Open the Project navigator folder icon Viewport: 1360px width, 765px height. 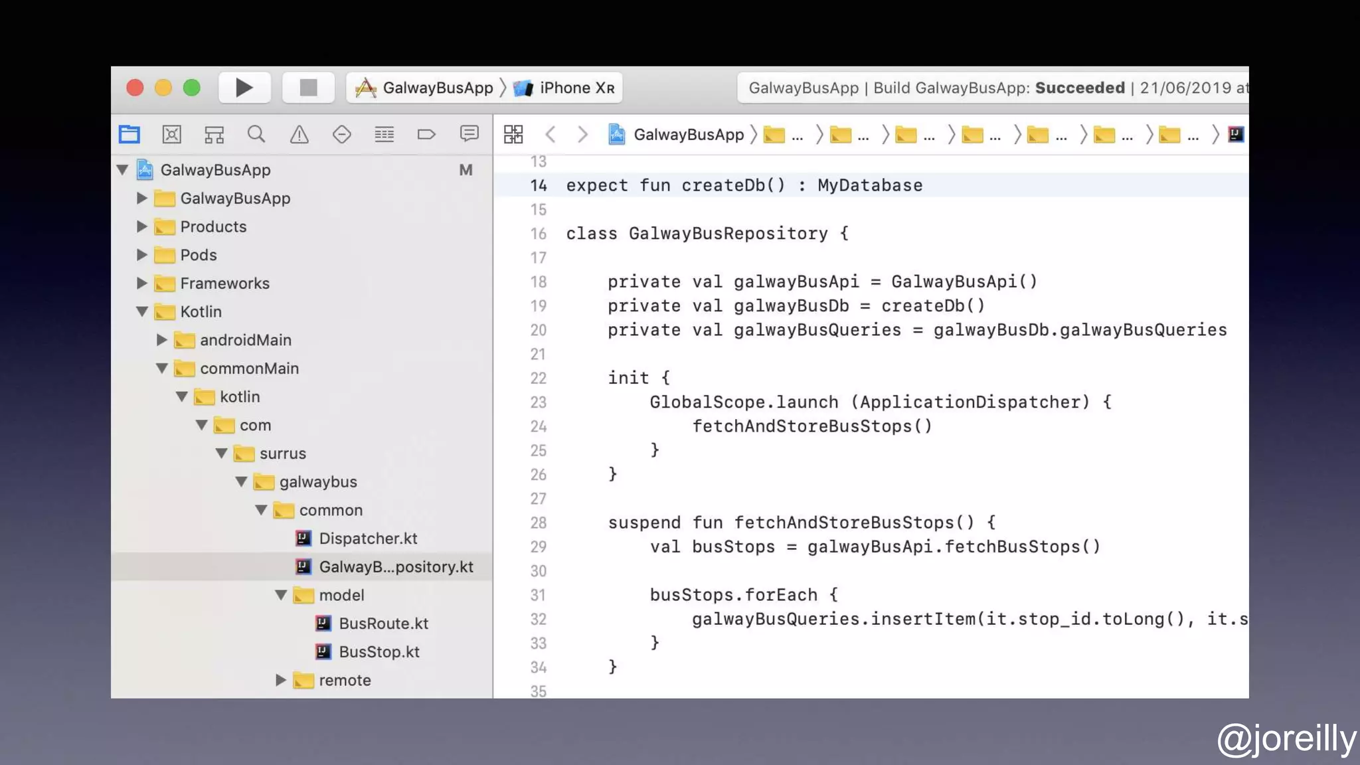(129, 135)
